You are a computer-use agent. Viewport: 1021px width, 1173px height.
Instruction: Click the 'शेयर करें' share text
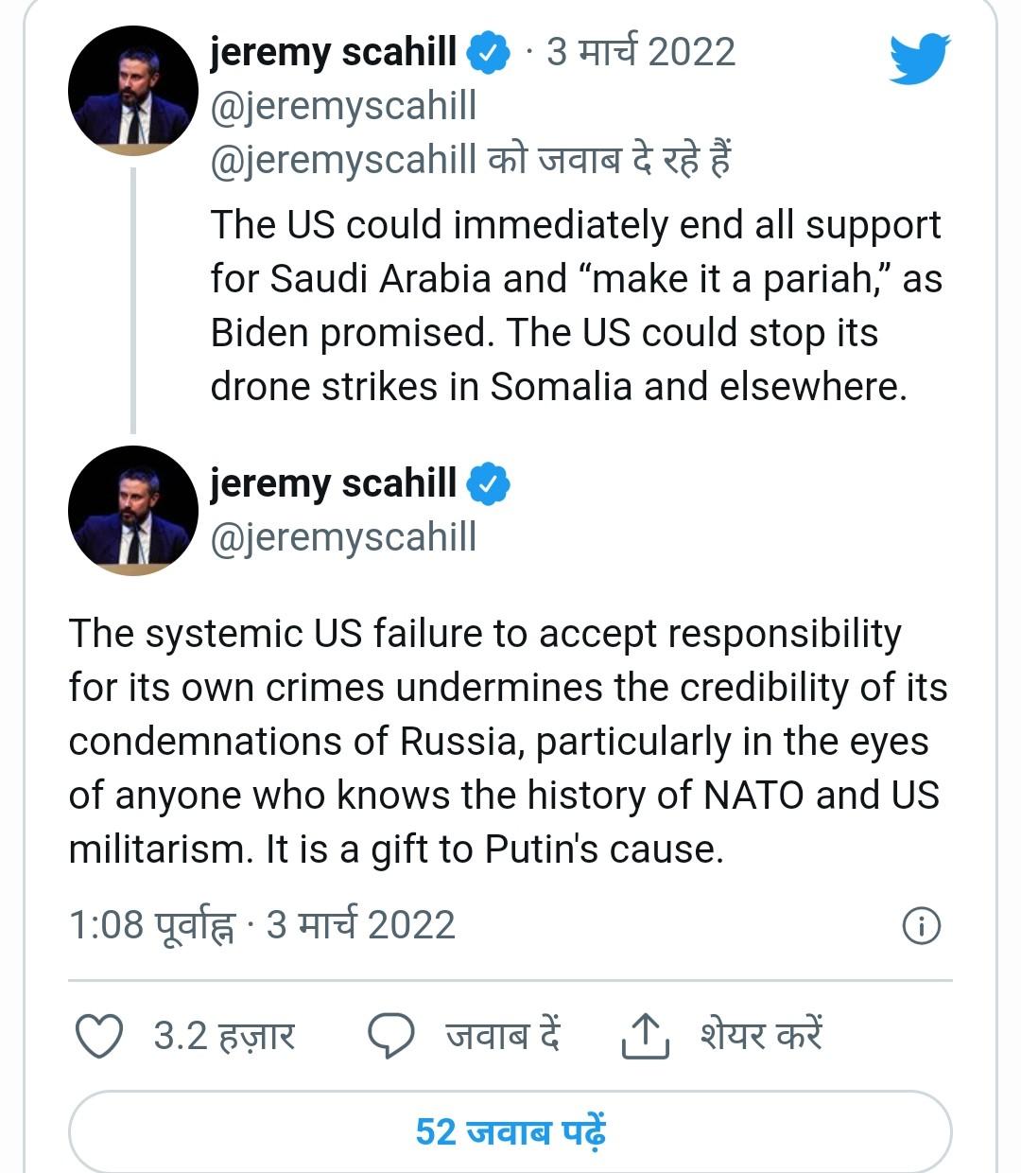[761, 1036]
